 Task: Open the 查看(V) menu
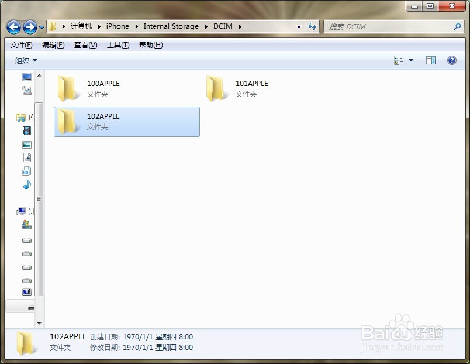(86, 45)
